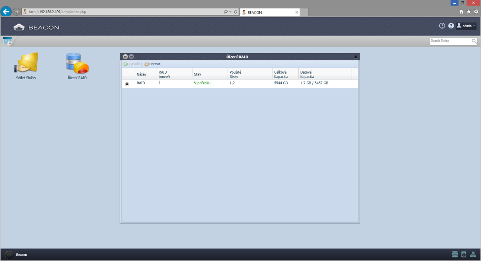Click the desktop view icon below logo
The width and height of the screenshot is (481, 261).
tap(7, 41)
